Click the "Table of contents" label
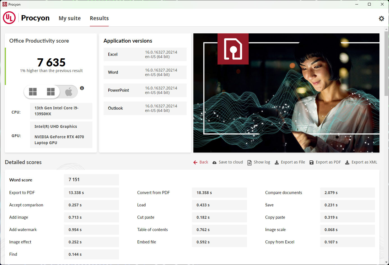This screenshot has height=265, width=389. coord(152,230)
